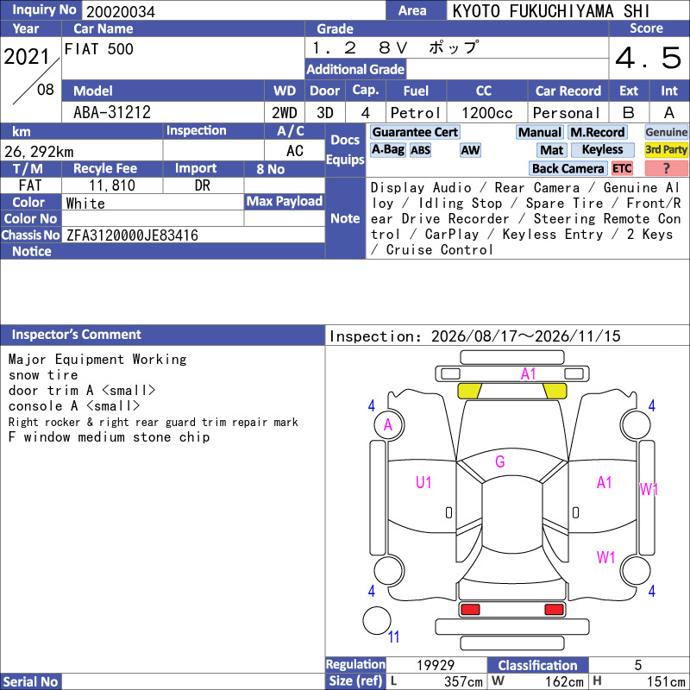Image resolution: width=690 pixels, height=690 pixels.
Task: Click the Personal car record value
Action: (566, 113)
